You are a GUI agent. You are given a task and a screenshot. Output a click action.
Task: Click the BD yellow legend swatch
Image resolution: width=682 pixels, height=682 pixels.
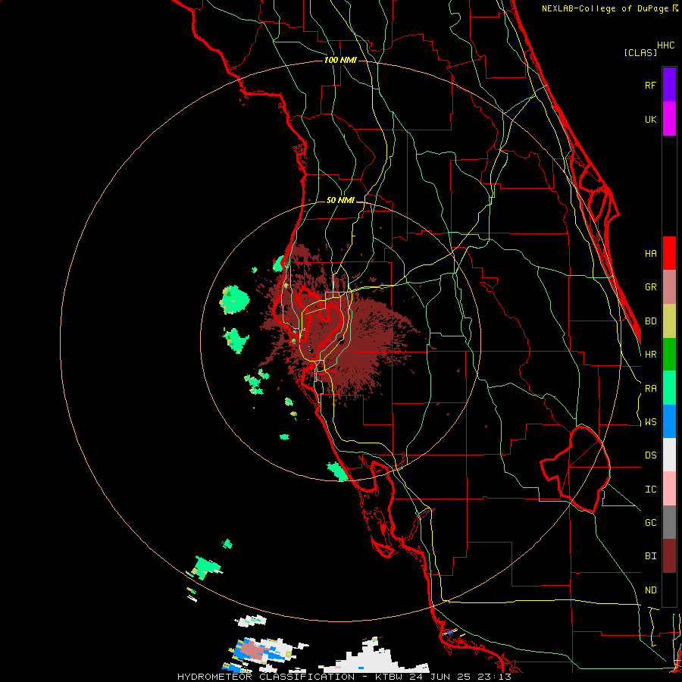(x=669, y=321)
